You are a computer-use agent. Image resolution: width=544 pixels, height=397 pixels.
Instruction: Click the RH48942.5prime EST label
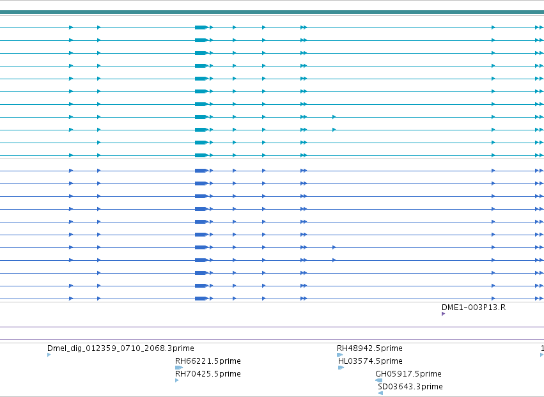pos(369,348)
